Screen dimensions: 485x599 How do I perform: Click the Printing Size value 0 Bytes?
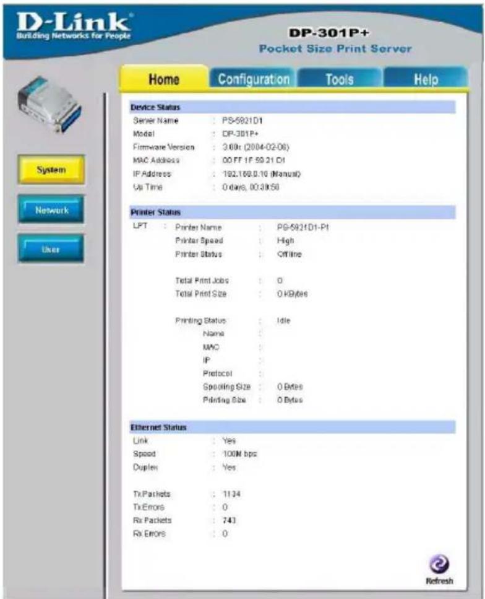[x=290, y=400]
